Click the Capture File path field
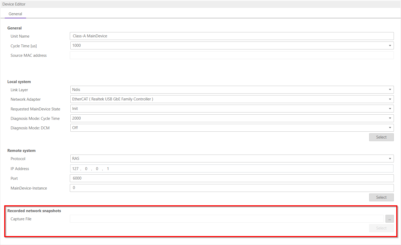Viewport: 401px width, 245px height. click(x=227, y=219)
